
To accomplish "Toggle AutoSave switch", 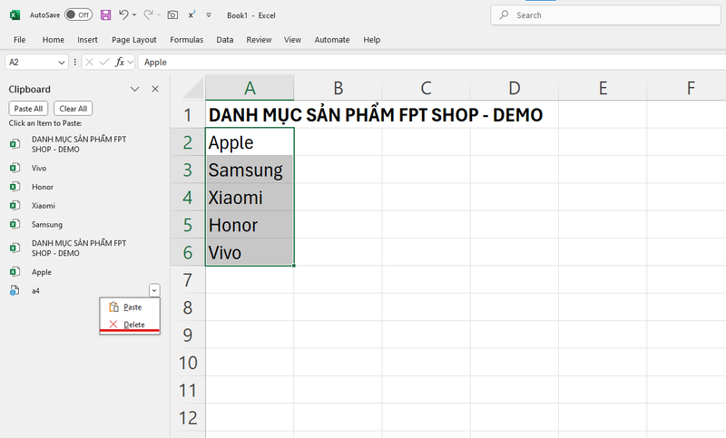I will coord(78,15).
